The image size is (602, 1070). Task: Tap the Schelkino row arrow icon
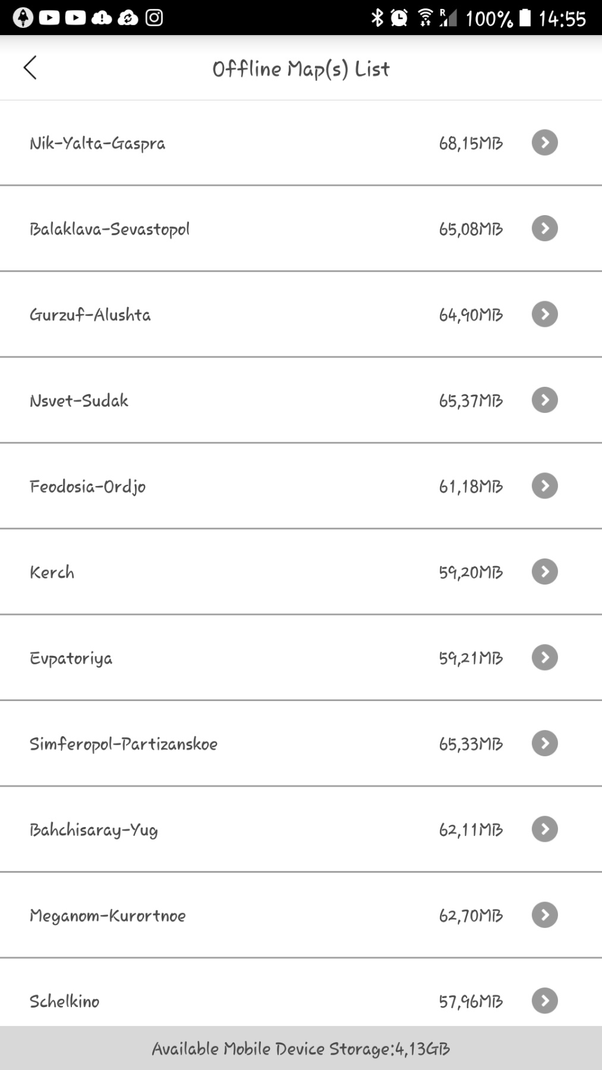[544, 1000]
